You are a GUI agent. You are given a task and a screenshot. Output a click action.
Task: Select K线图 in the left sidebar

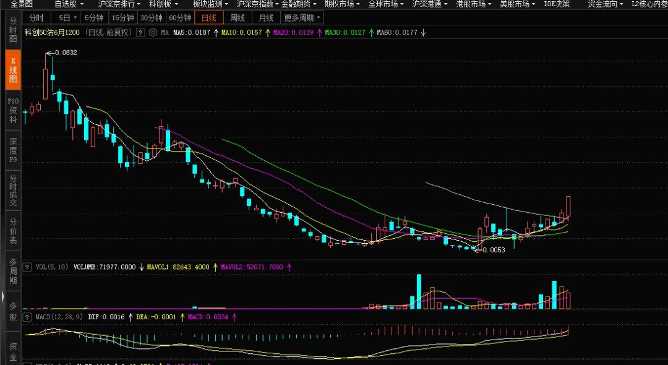[13, 70]
